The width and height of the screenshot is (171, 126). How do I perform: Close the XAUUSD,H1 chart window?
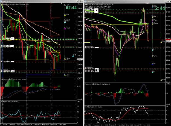[82, 1]
